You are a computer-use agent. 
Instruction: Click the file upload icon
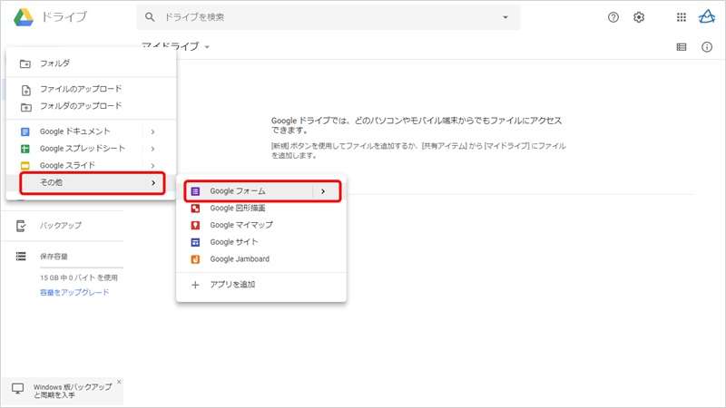click(26, 90)
